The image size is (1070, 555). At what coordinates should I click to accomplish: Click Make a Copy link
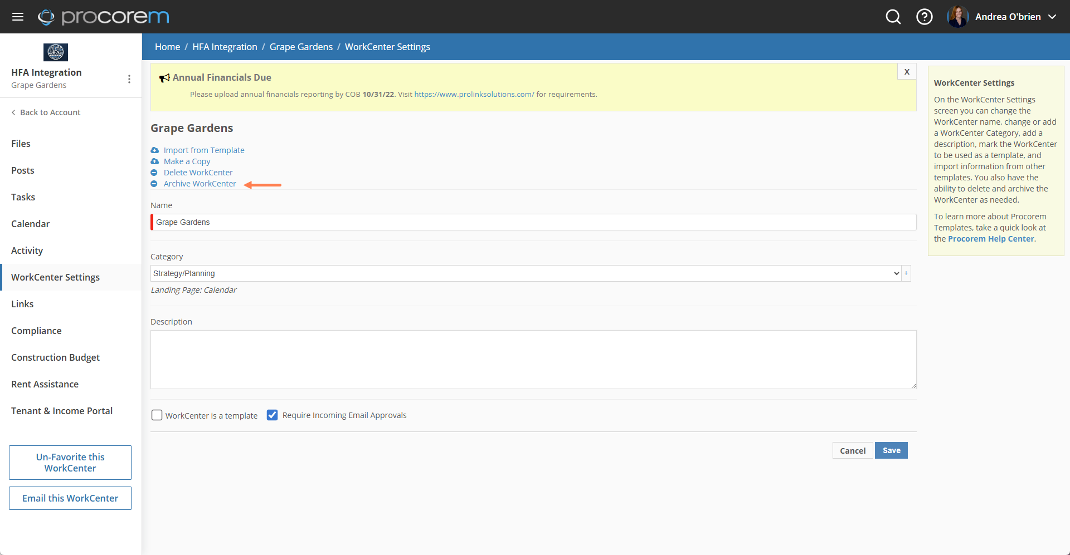point(187,161)
